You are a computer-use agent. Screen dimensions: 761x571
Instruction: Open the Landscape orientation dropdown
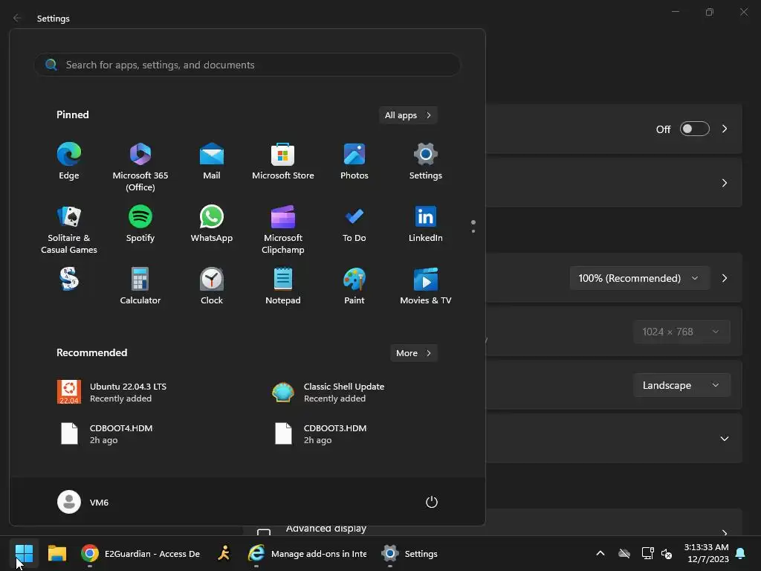point(681,385)
